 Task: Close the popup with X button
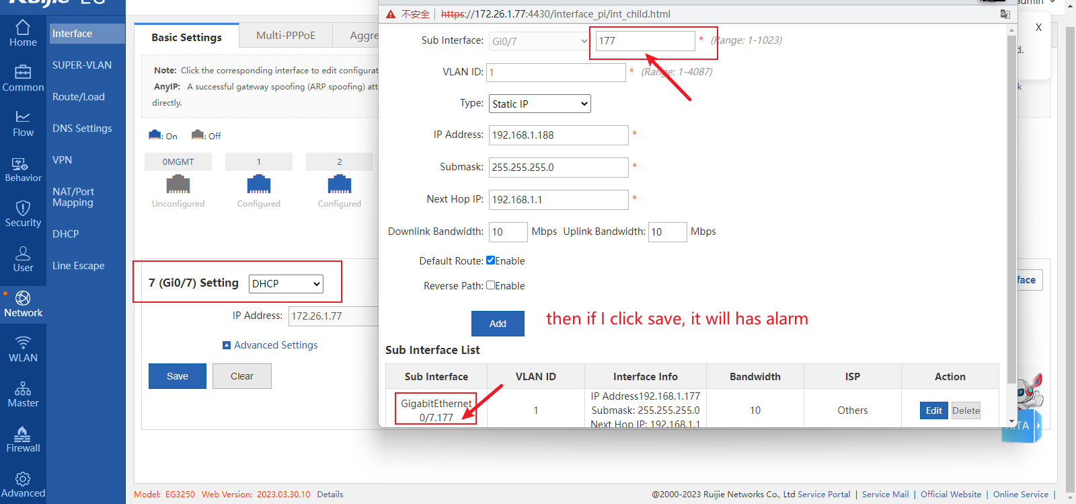[1038, 28]
